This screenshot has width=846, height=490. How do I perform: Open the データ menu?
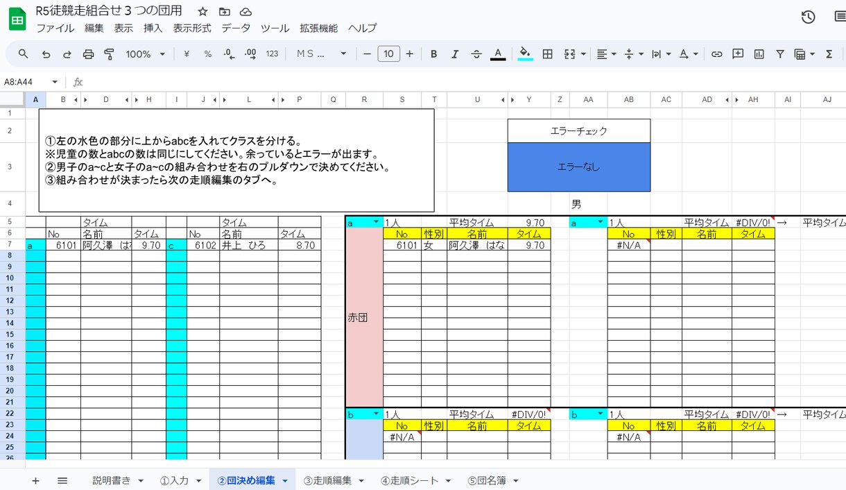(x=236, y=28)
